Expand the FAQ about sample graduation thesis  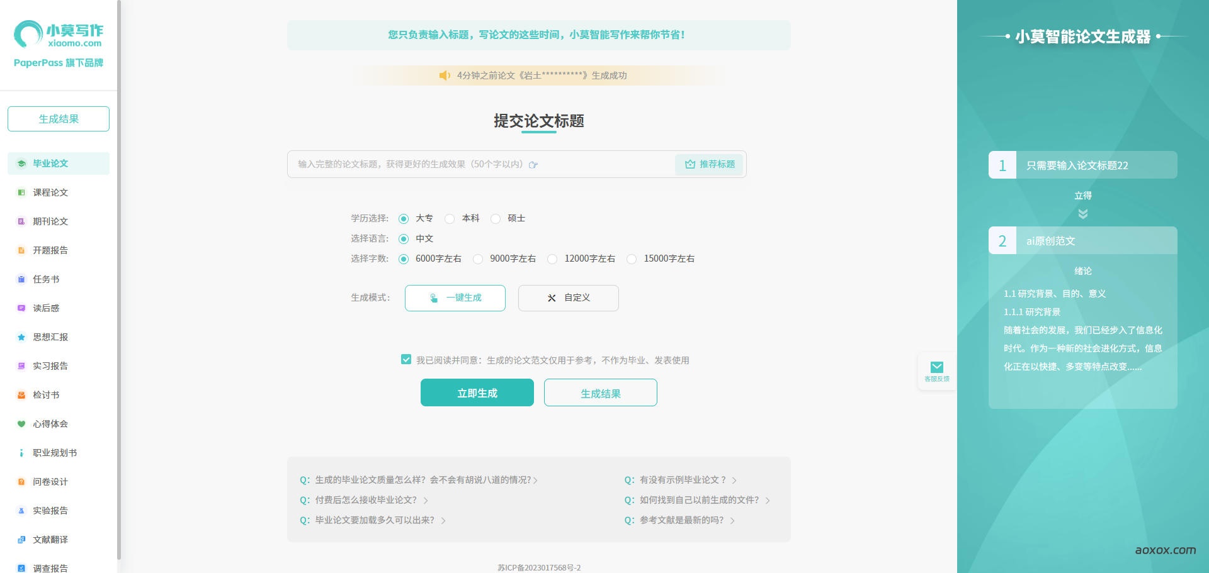pyautogui.click(x=683, y=480)
